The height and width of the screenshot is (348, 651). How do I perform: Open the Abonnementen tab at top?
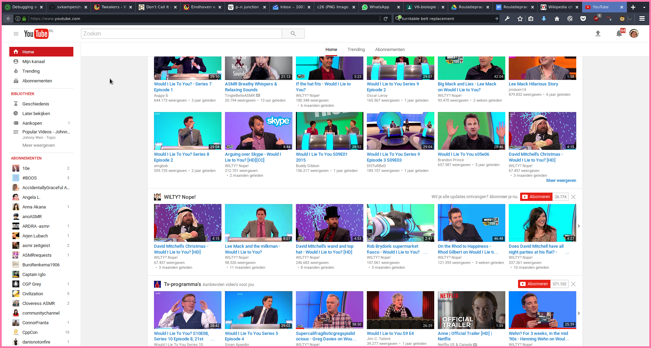(x=390, y=50)
